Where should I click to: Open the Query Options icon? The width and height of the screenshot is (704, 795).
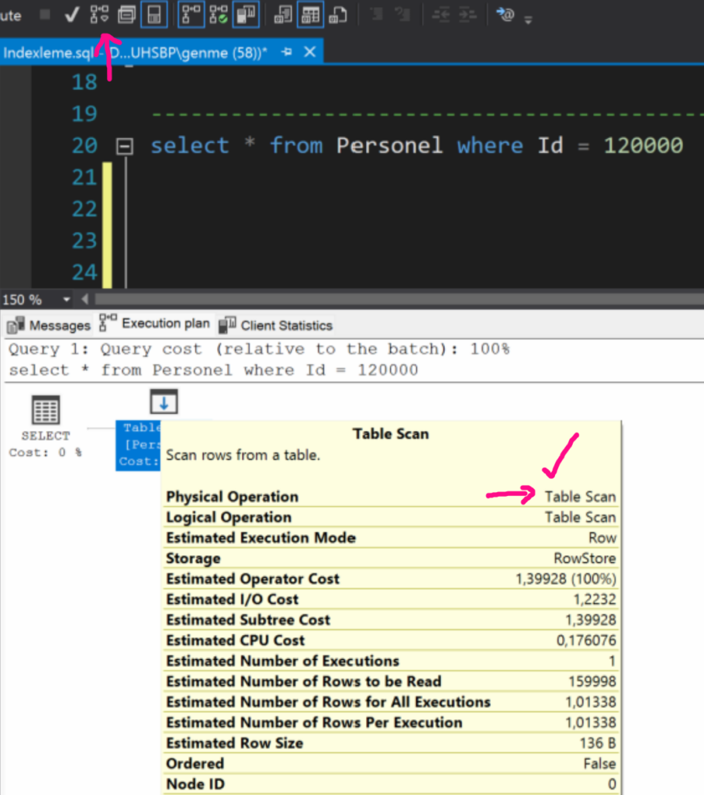[126, 15]
